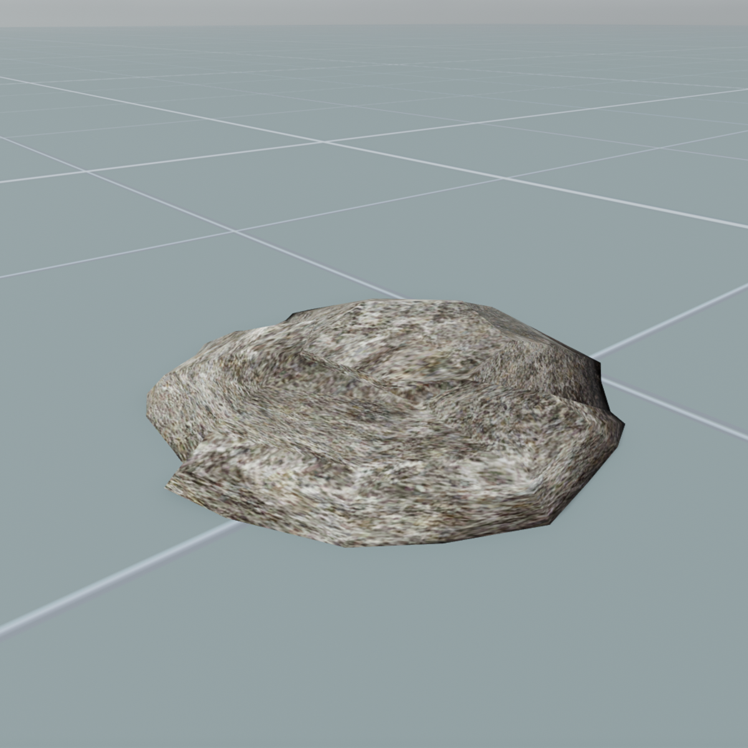748x748 pixels.
Task: Click the gray horizon sky band
Action: (374, 12)
